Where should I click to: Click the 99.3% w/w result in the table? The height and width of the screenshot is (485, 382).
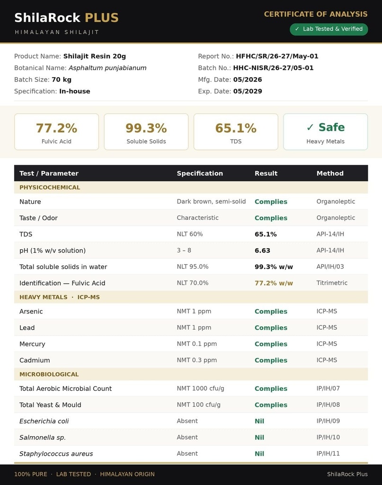tap(274, 267)
